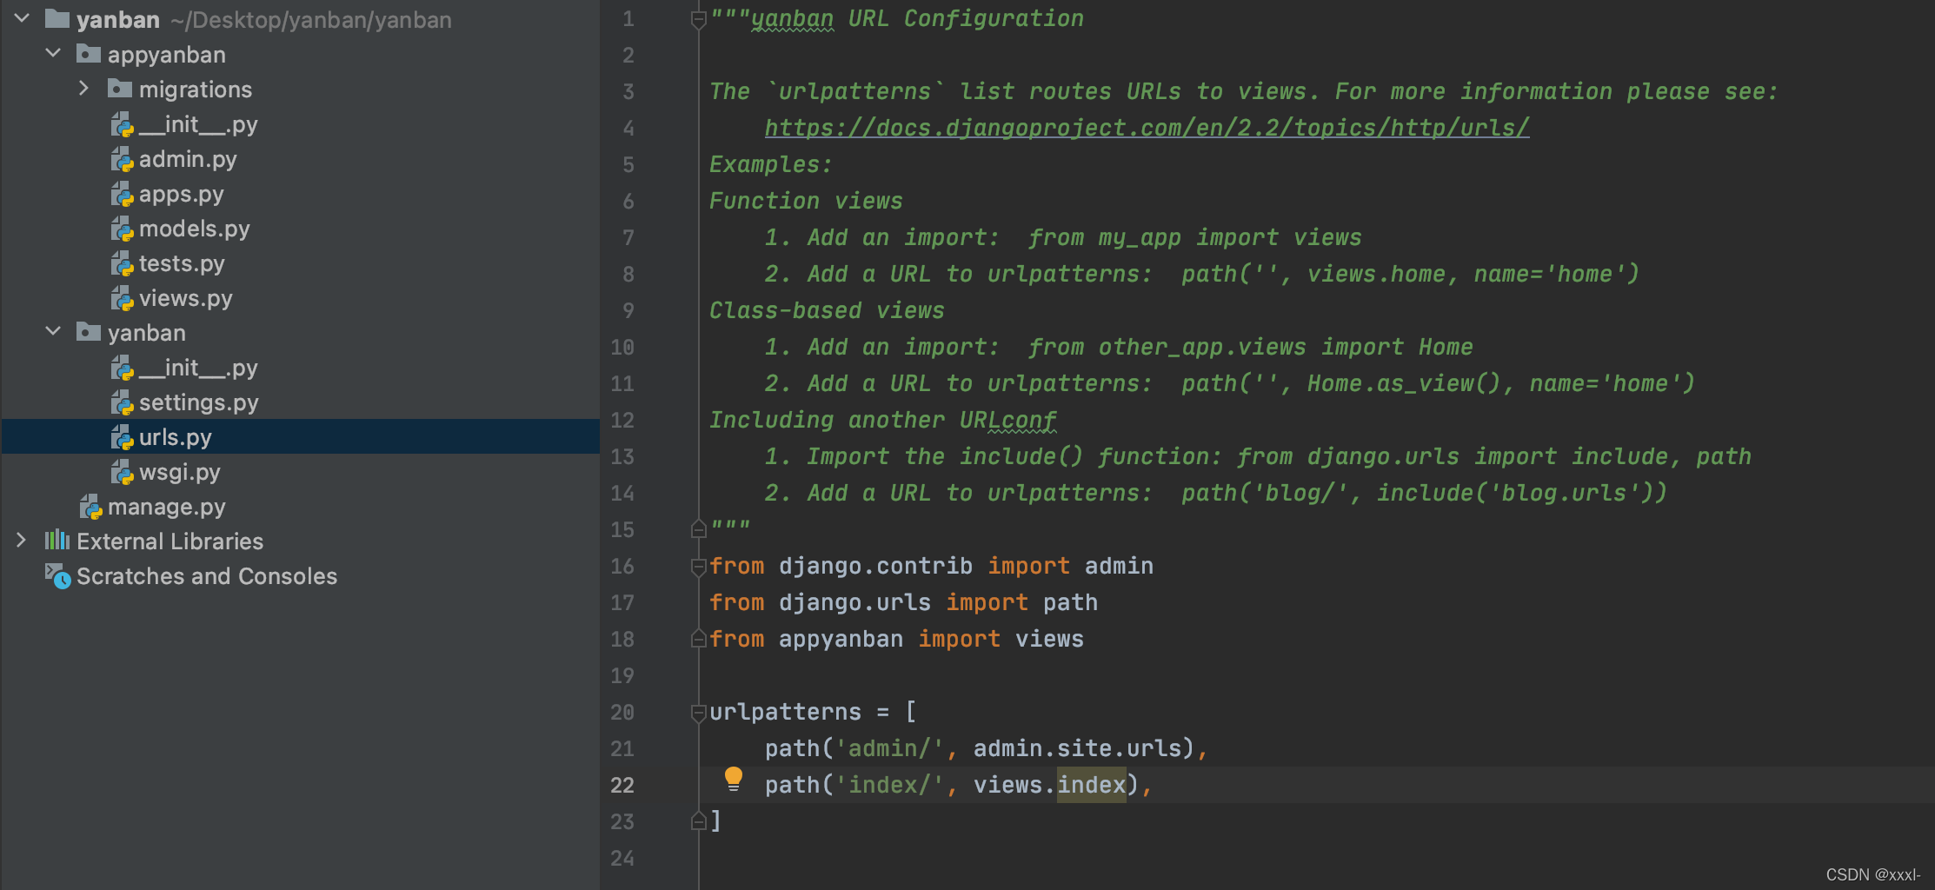1935x890 pixels.
Task: Fold the docstring at line 1
Action: (x=698, y=19)
